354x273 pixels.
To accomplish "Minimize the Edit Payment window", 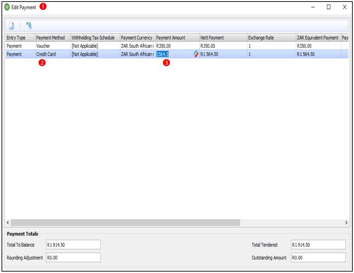I will (x=313, y=7).
